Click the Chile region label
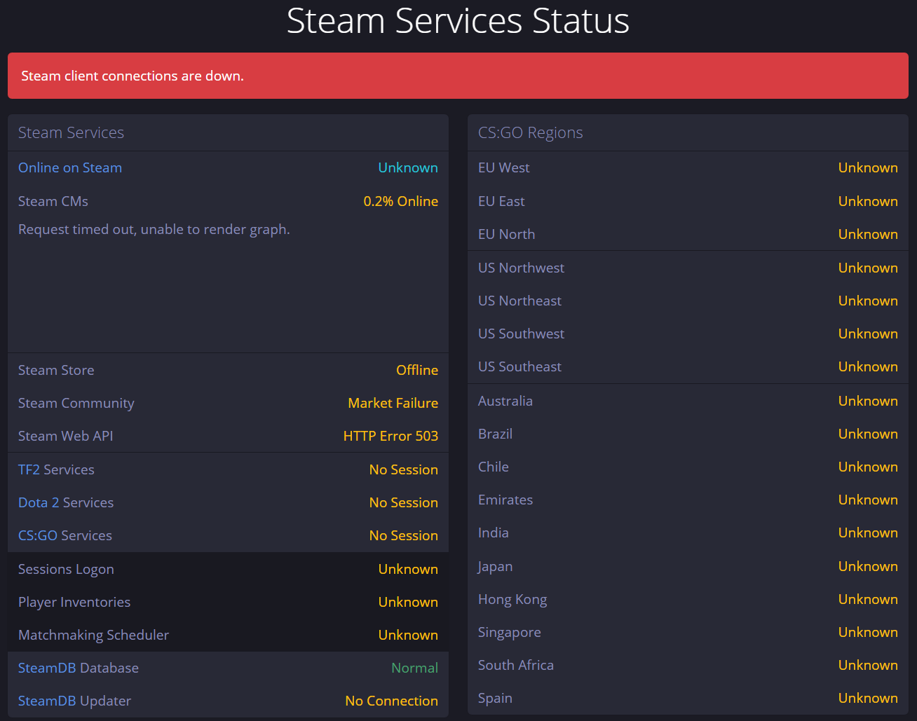Viewport: 917px width, 721px height. 494,467
